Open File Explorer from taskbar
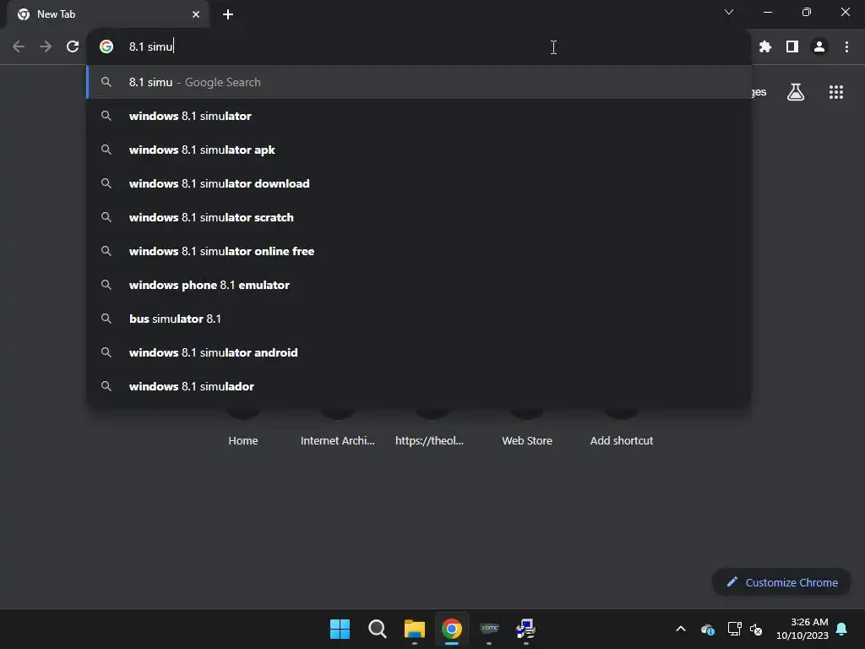 [414, 629]
